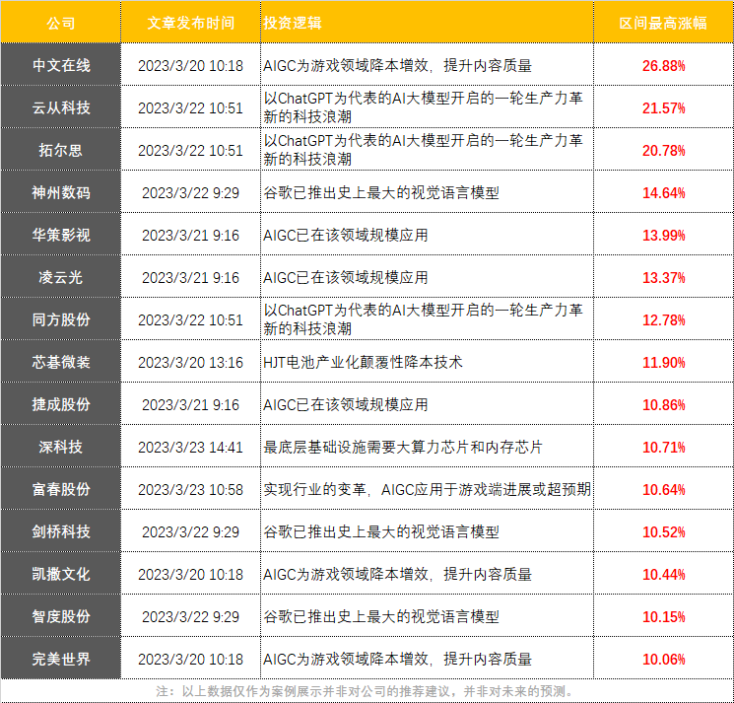Select the 剑桥科技 company cell

point(61,531)
